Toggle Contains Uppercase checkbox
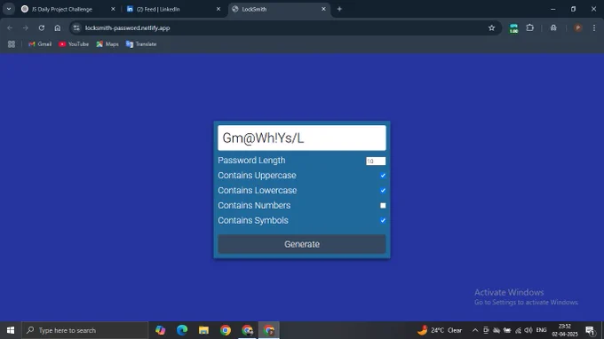The image size is (604, 339). pos(383,176)
